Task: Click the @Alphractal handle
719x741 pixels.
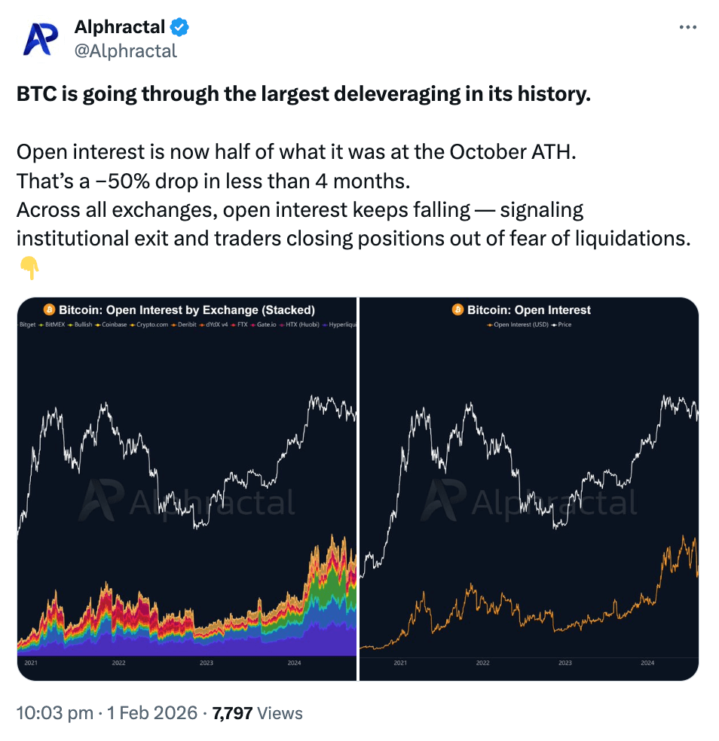Action: click(x=125, y=50)
